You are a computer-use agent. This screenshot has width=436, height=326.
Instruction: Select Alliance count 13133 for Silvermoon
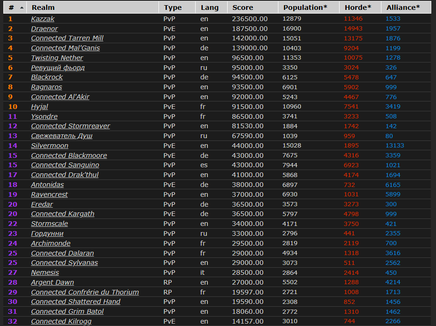click(x=395, y=146)
